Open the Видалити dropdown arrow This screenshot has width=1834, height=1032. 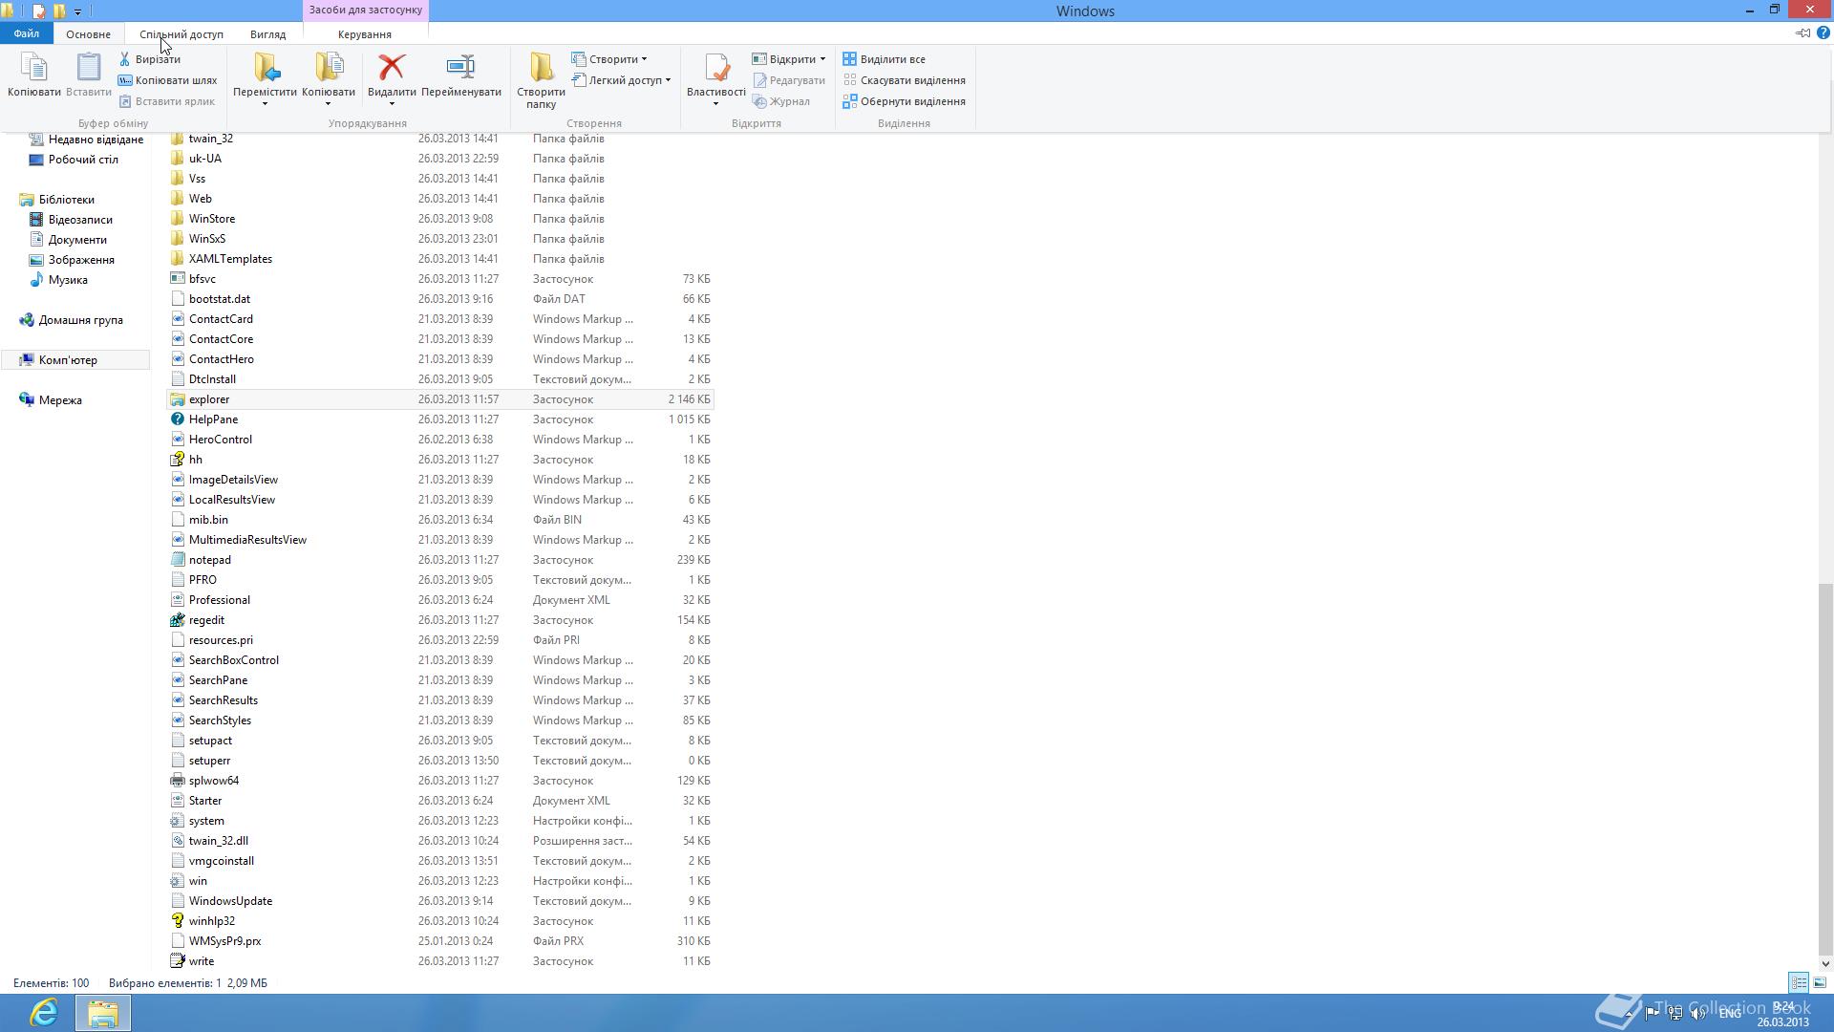[x=392, y=104]
